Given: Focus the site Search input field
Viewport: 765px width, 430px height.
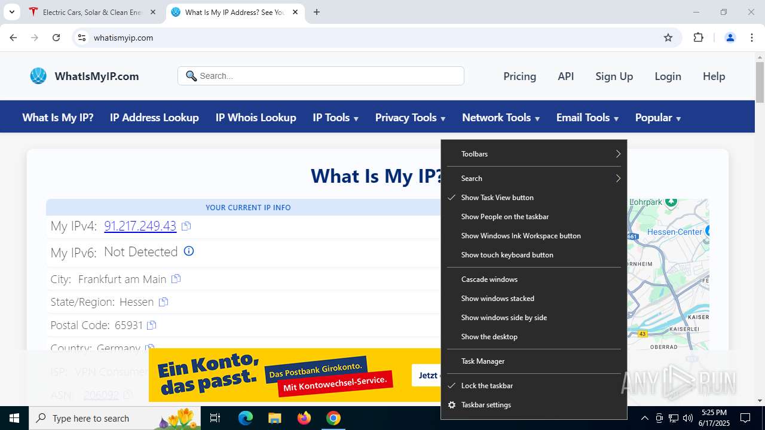Looking at the screenshot, I should tap(321, 76).
